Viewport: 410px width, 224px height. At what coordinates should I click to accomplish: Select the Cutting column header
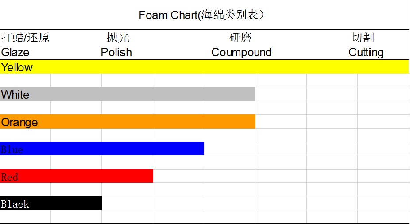pyautogui.click(x=366, y=53)
